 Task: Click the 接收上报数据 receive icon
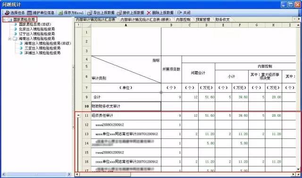[x=119, y=13]
